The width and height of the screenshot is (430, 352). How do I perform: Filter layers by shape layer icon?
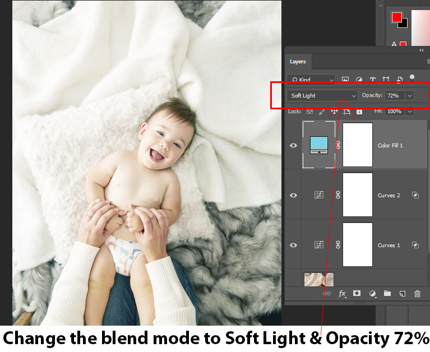click(386, 80)
